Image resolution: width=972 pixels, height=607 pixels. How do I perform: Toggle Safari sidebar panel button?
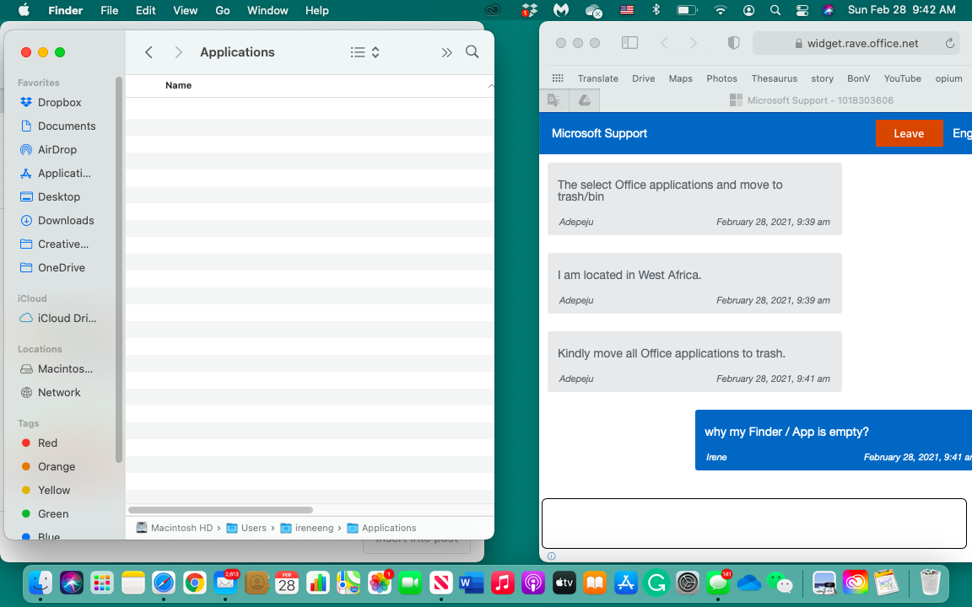point(629,43)
